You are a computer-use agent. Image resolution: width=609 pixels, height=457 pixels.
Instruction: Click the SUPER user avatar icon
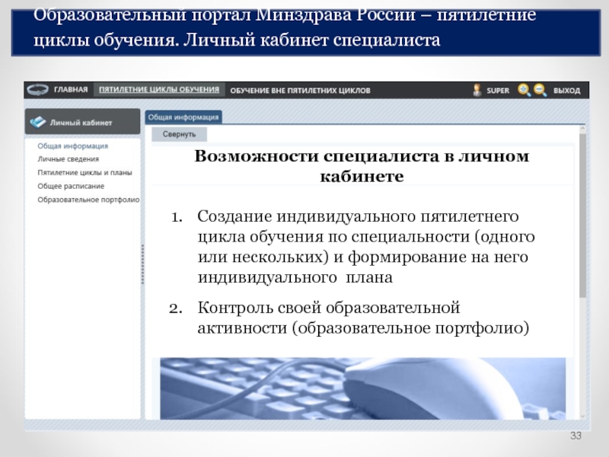coord(477,90)
